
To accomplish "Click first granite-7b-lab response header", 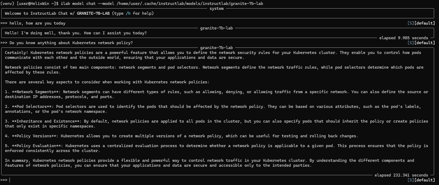I will pos(217,28).
